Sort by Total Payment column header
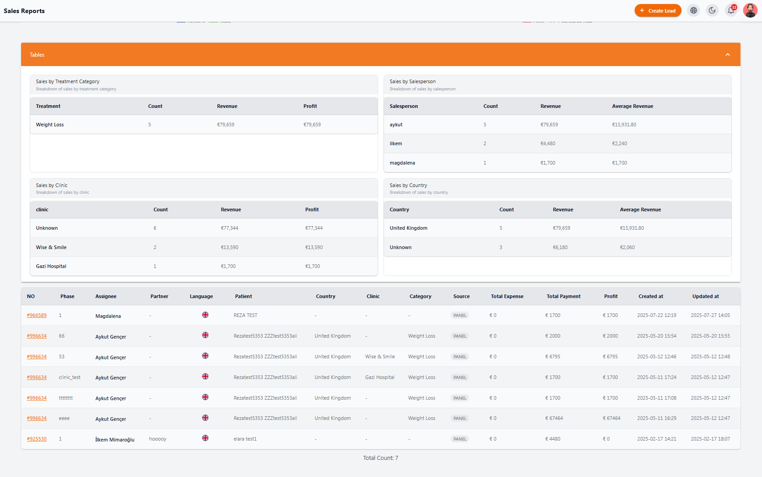This screenshot has height=477, width=762. (564, 296)
